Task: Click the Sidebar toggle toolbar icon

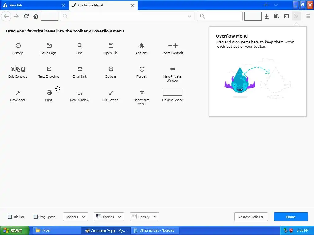Action: tap(286, 17)
